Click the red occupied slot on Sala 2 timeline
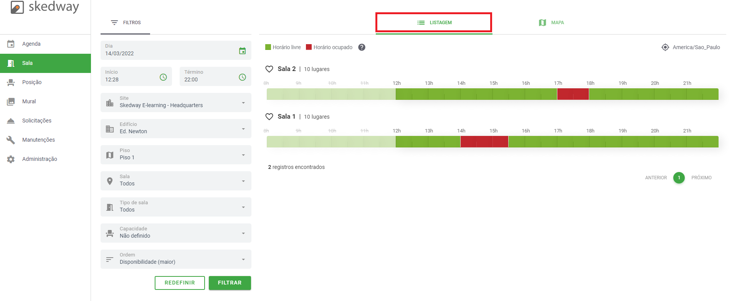 coord(573,94)
